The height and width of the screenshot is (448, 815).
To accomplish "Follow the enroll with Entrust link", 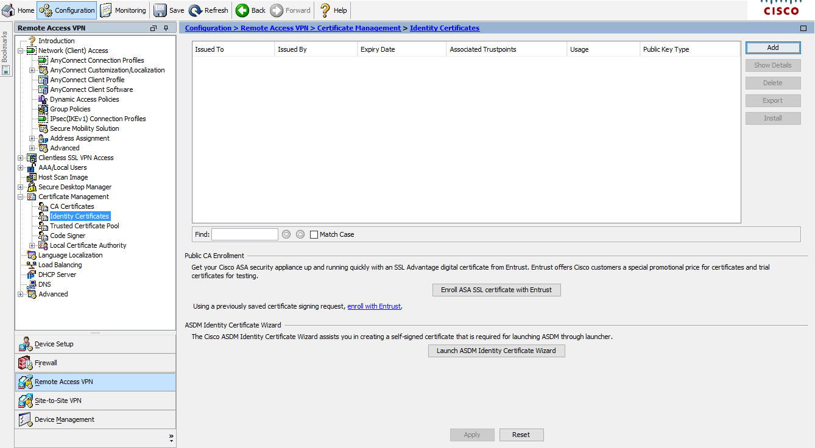I will 374,306.
